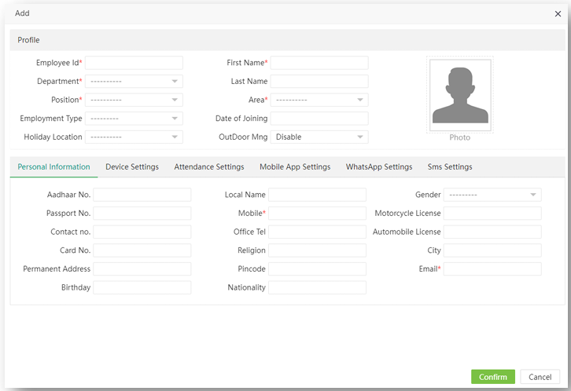The image size is (571, 391).
Task: Click the employee photo placeholder
Action: [460, 95]
